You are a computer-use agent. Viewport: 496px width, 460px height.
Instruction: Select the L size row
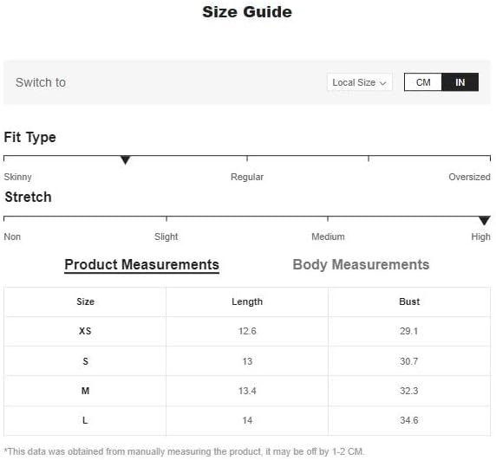[x=247, y=420]
